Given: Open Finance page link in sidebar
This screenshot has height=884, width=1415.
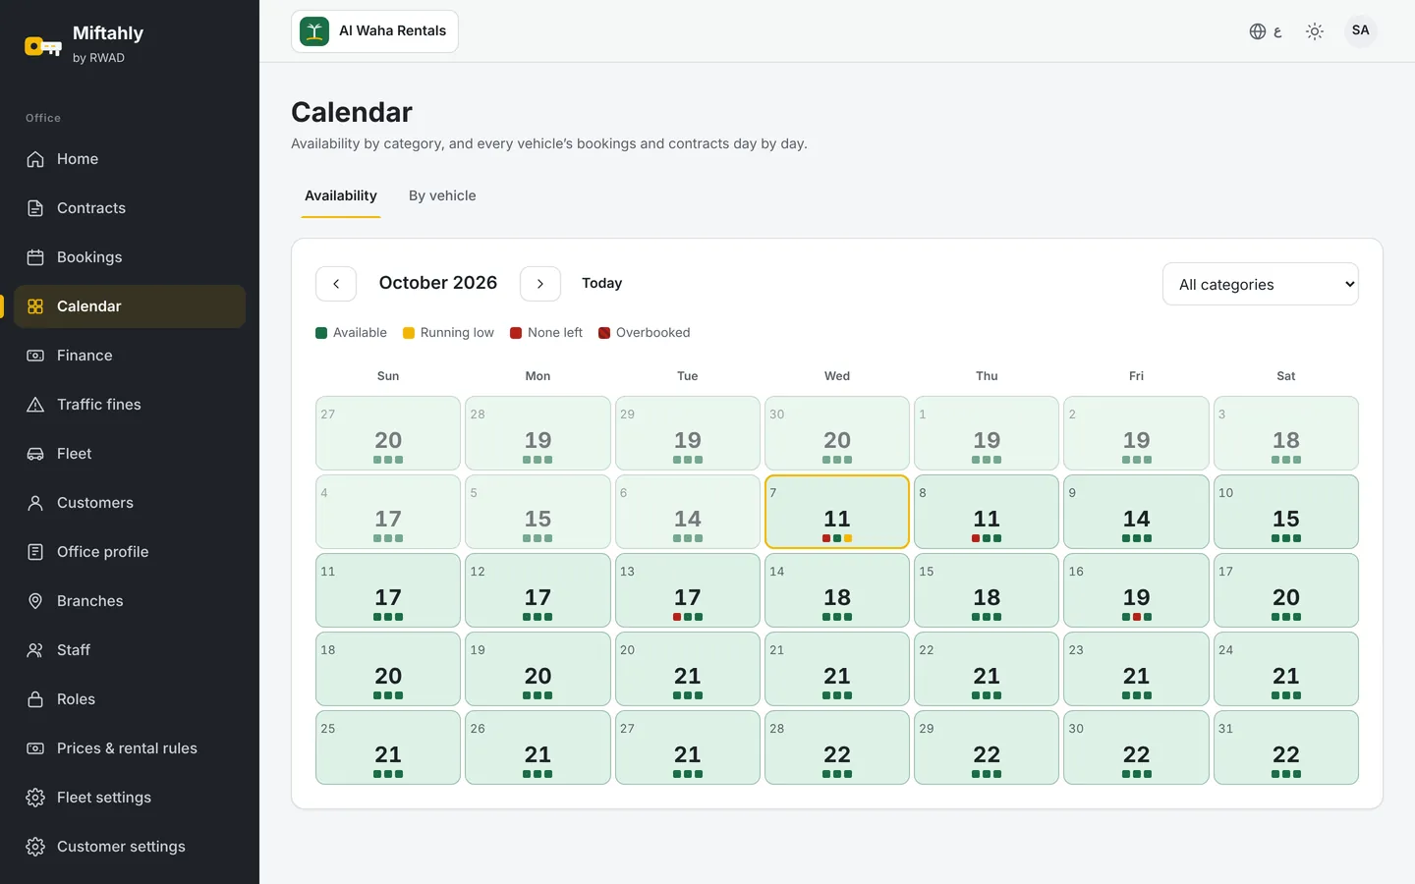Looking at the screenshot, I should tap(130, 356).
